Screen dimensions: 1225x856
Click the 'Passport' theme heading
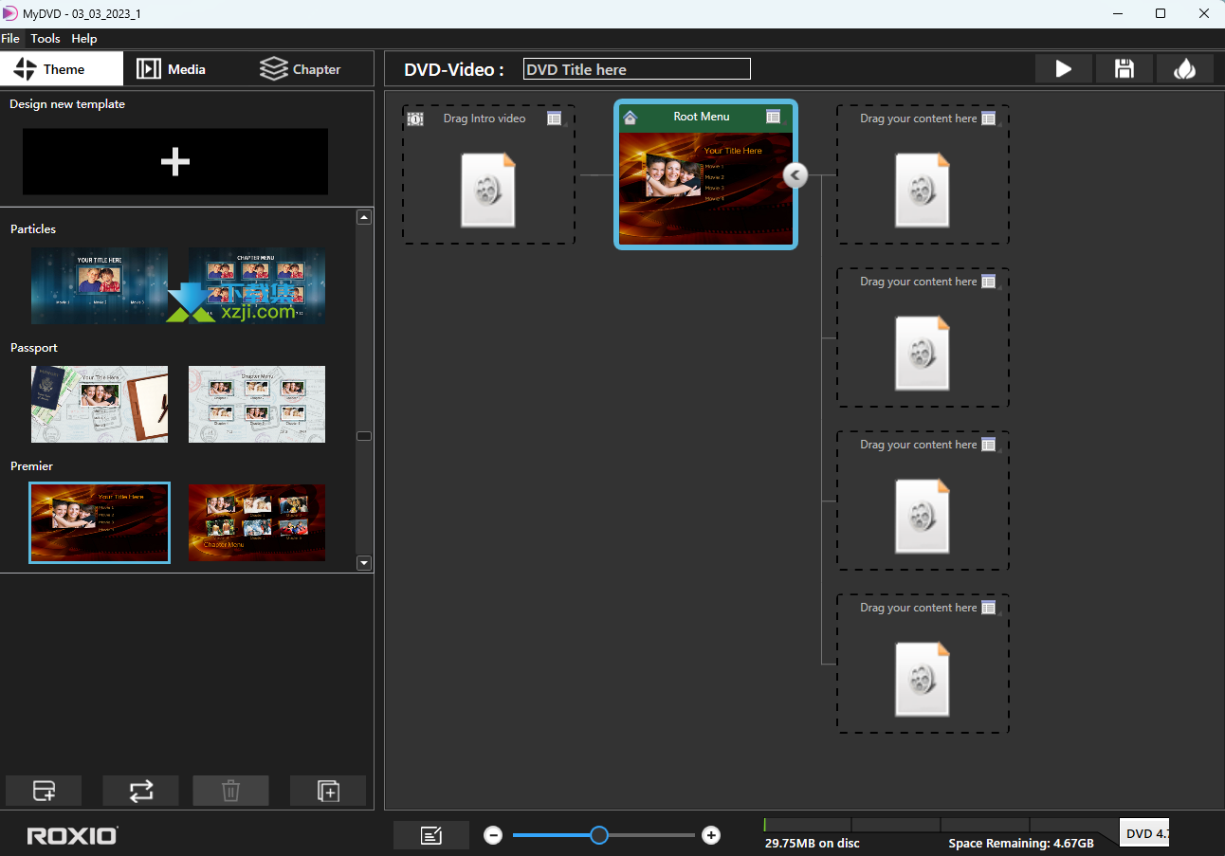[34, 348]
